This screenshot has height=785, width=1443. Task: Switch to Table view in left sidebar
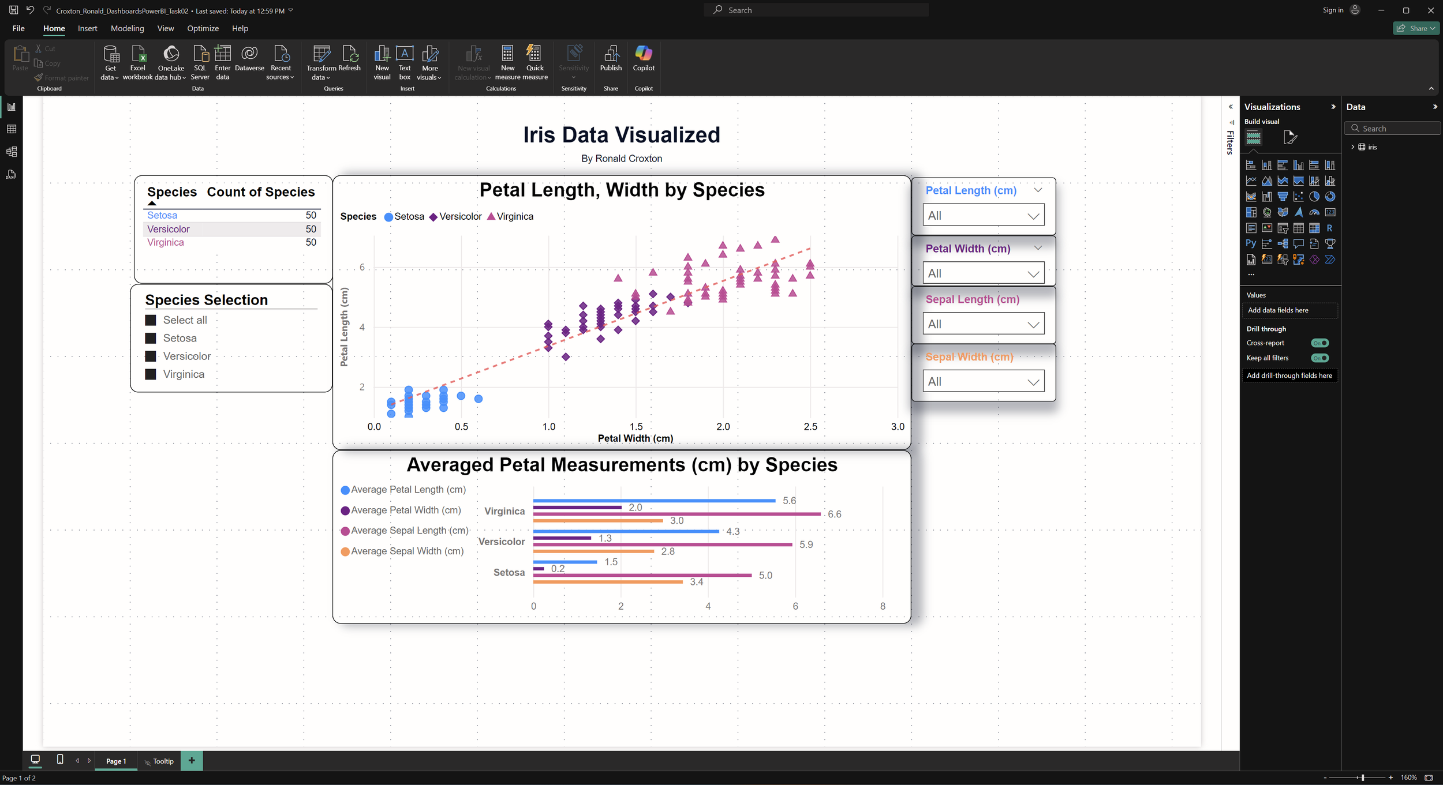click(x=12, y=129)
